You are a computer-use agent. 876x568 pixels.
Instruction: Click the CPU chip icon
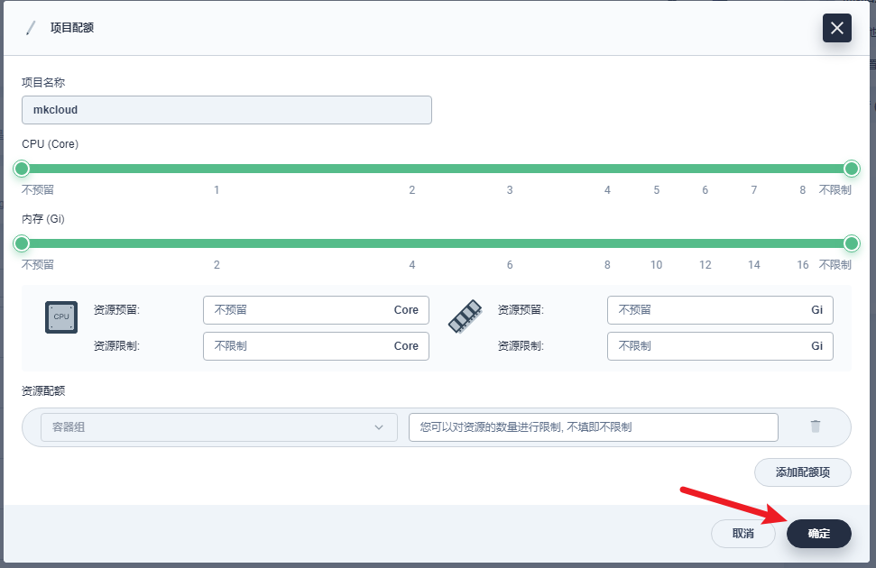61,317
